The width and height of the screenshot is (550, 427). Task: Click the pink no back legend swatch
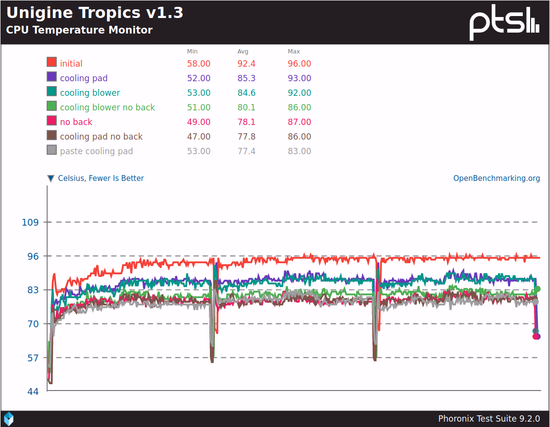tap(52, 121)
